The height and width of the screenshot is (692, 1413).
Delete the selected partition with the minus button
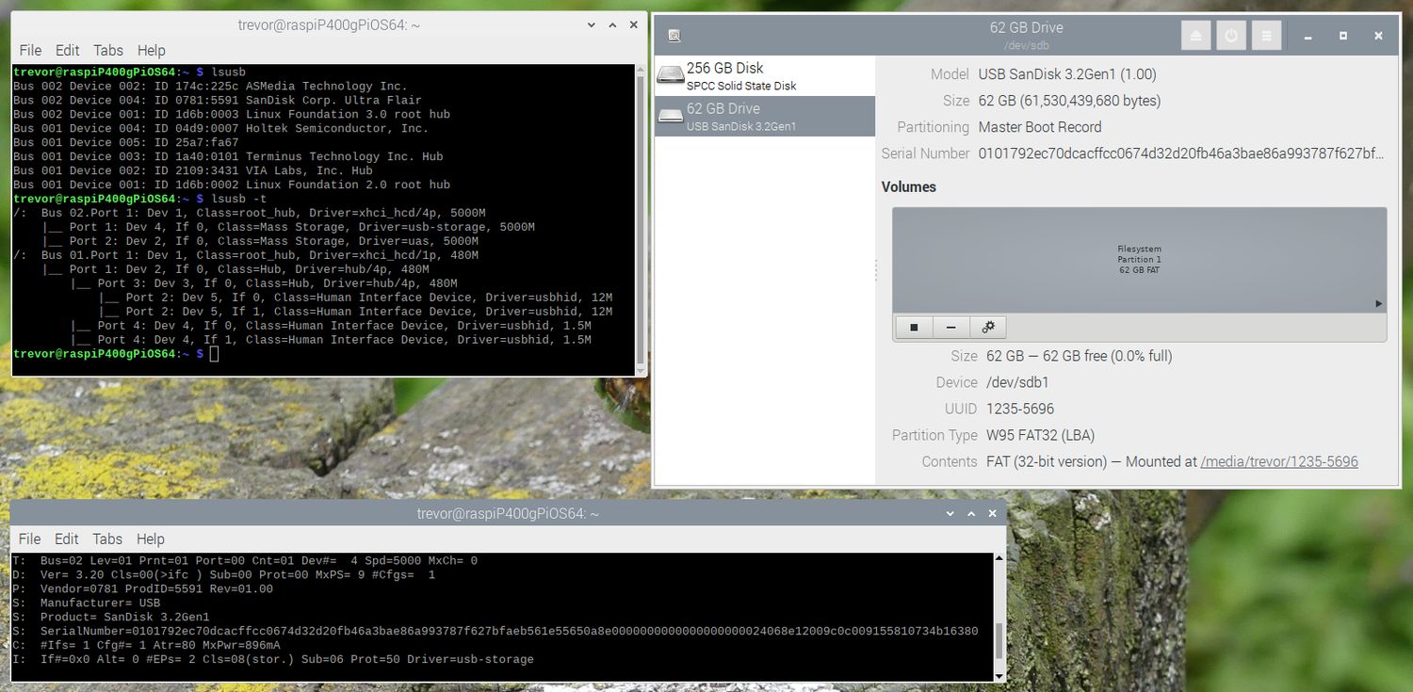point(950,327)
